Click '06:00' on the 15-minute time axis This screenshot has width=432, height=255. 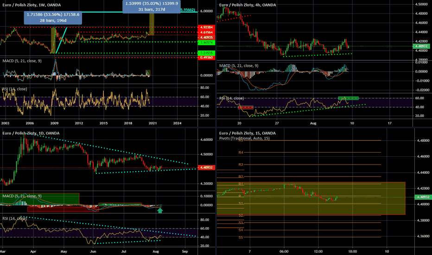click(x=284, y=251)
